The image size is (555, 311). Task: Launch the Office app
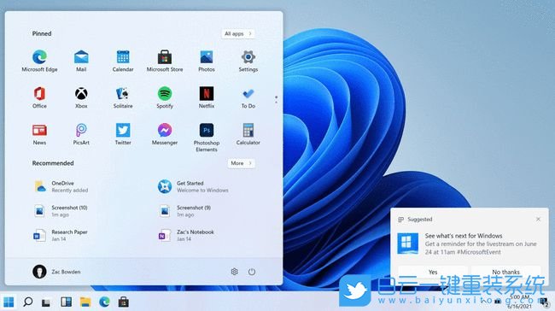(x=39, y=97)
